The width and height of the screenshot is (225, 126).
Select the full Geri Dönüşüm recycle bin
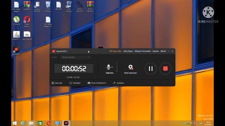coord(48,7)
